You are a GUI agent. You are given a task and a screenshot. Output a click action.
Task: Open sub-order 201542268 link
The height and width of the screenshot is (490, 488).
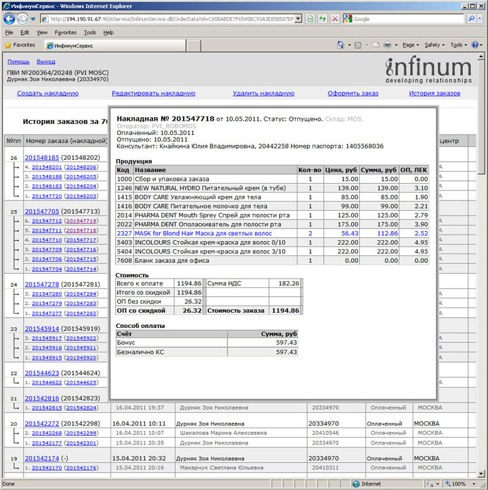coord(47,433)
